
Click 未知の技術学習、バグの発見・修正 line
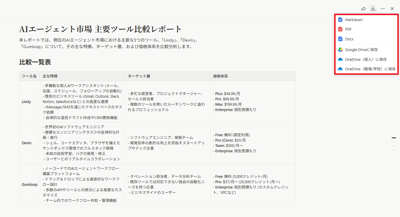point(74,154)
